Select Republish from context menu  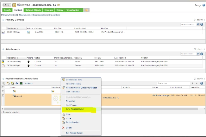71,101
